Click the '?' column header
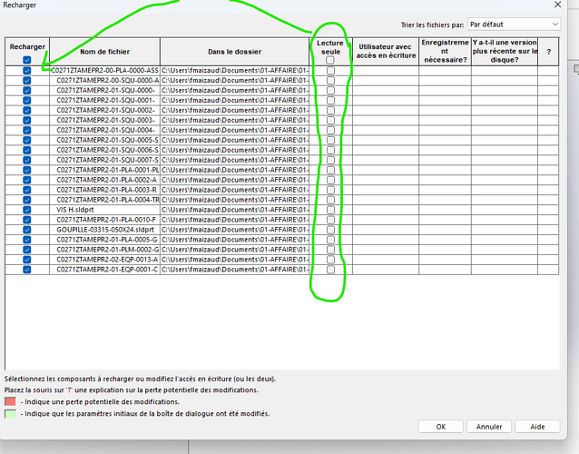Screen dimensions: 579x454 [x=549, y=52]
